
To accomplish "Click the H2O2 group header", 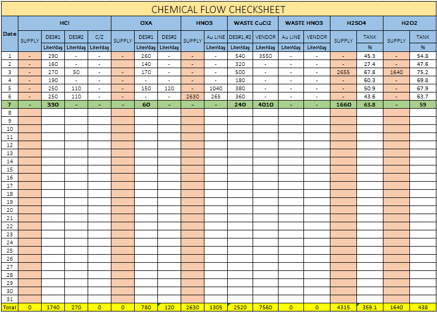I will (409, 23).
